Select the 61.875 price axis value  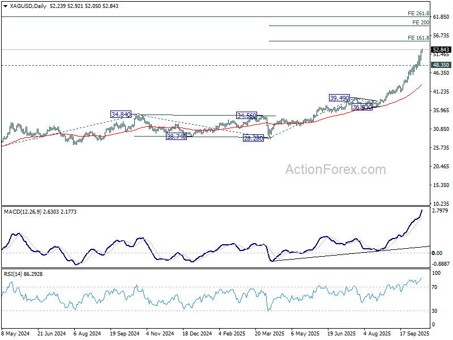click(x=441, y=17)
